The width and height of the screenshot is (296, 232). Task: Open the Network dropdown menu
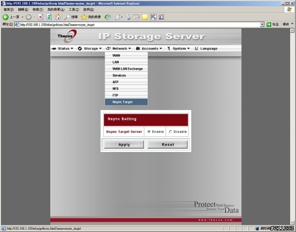118,49
